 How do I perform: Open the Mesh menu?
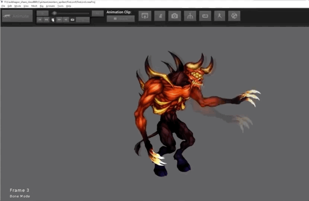[x=34, y=6]
